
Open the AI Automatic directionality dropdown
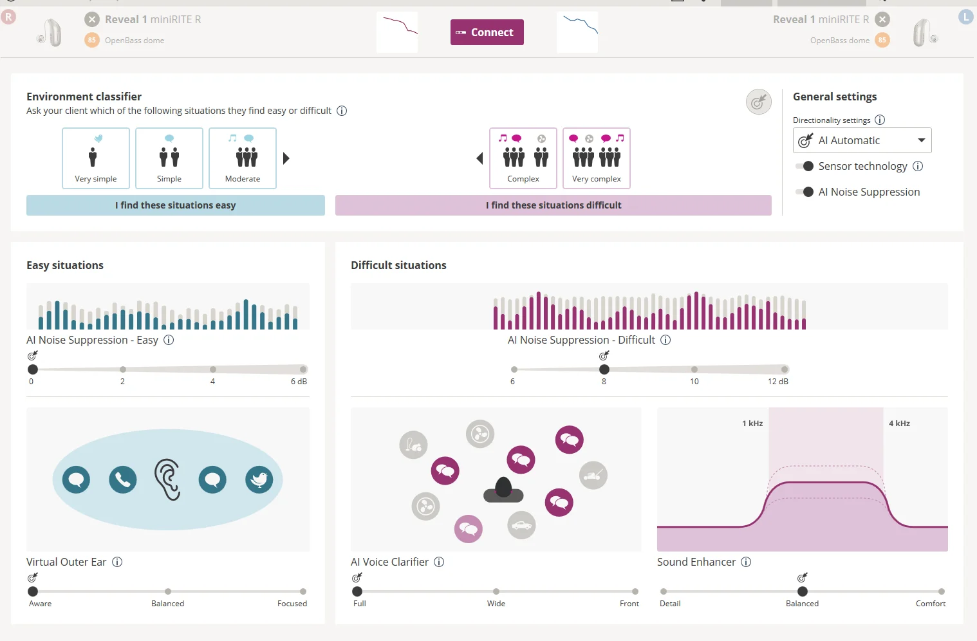[x=862, y=140]
